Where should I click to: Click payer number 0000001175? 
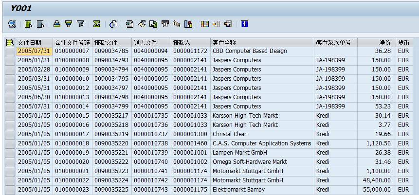190,190
